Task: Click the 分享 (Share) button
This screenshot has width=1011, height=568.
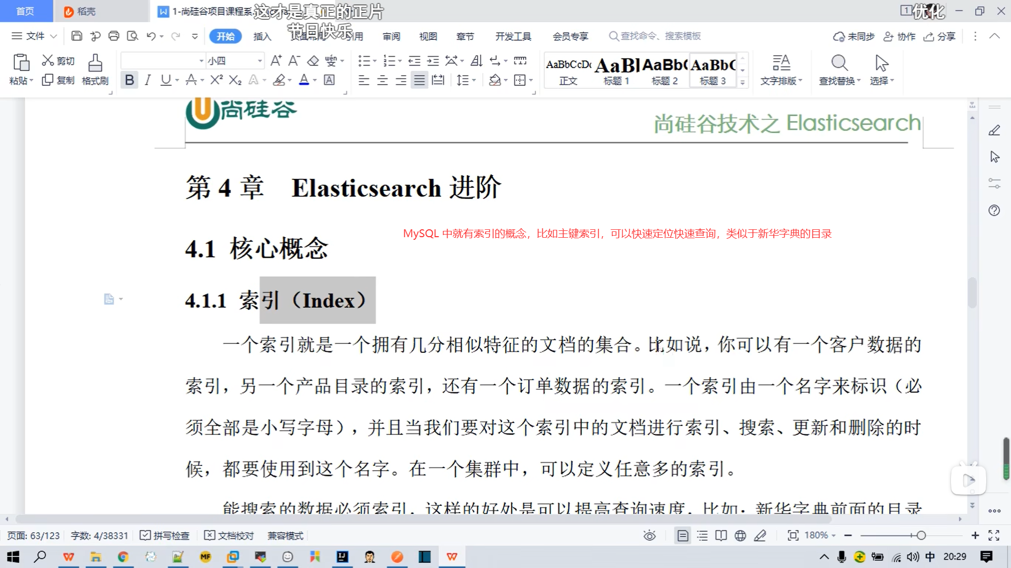Action: pos(940,36)
